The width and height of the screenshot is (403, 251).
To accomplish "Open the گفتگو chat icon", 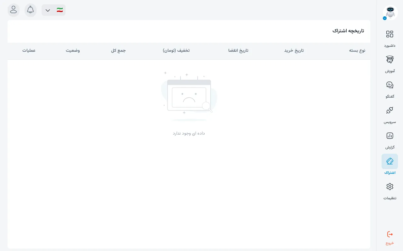I will click(x=390, y=85).
